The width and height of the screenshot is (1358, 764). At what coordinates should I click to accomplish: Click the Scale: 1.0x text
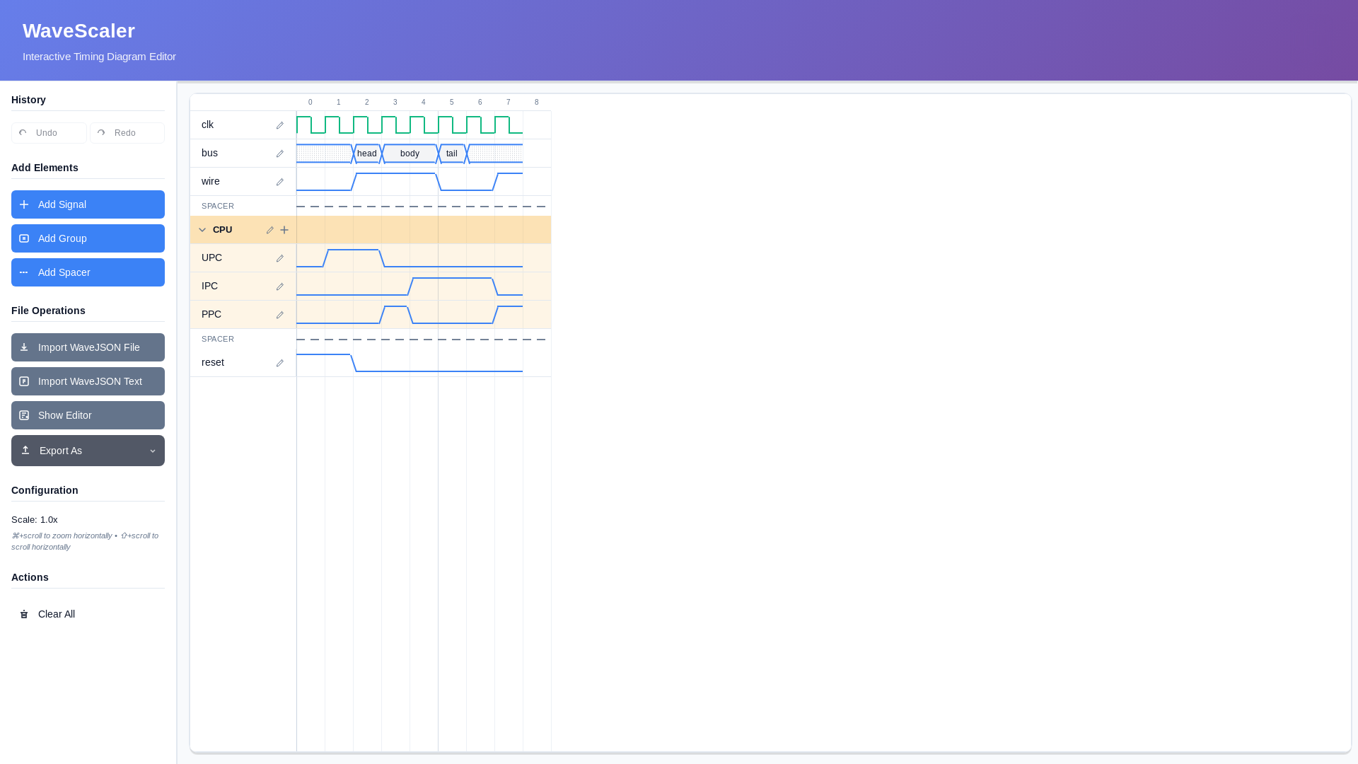[35, 520]
